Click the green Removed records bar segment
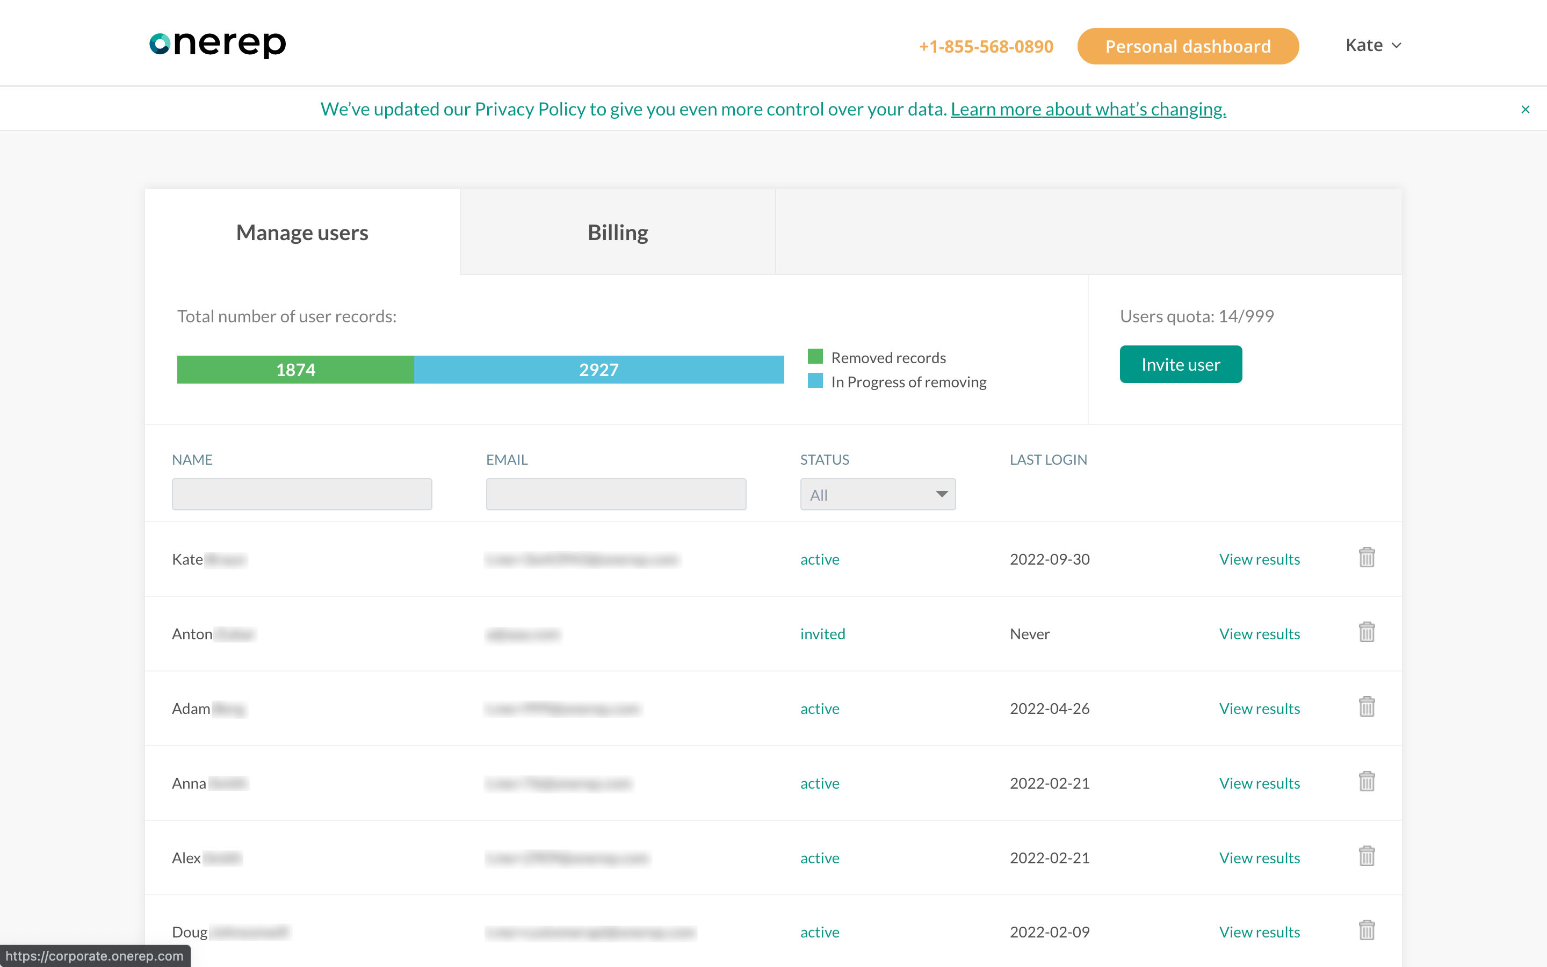This screenshot has height=967, width=1547. click(295, 369)
